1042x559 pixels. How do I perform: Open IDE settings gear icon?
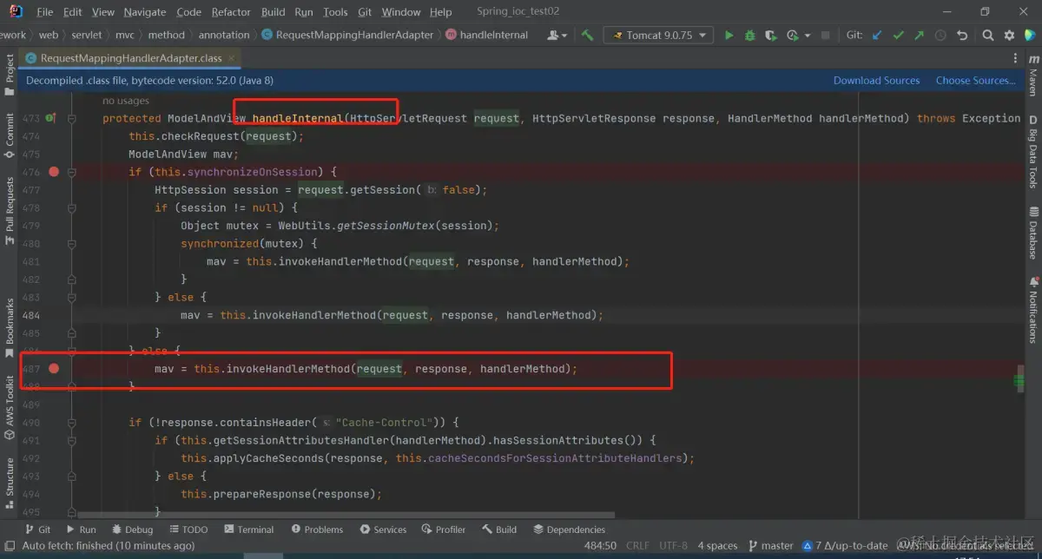(1009, 36)
